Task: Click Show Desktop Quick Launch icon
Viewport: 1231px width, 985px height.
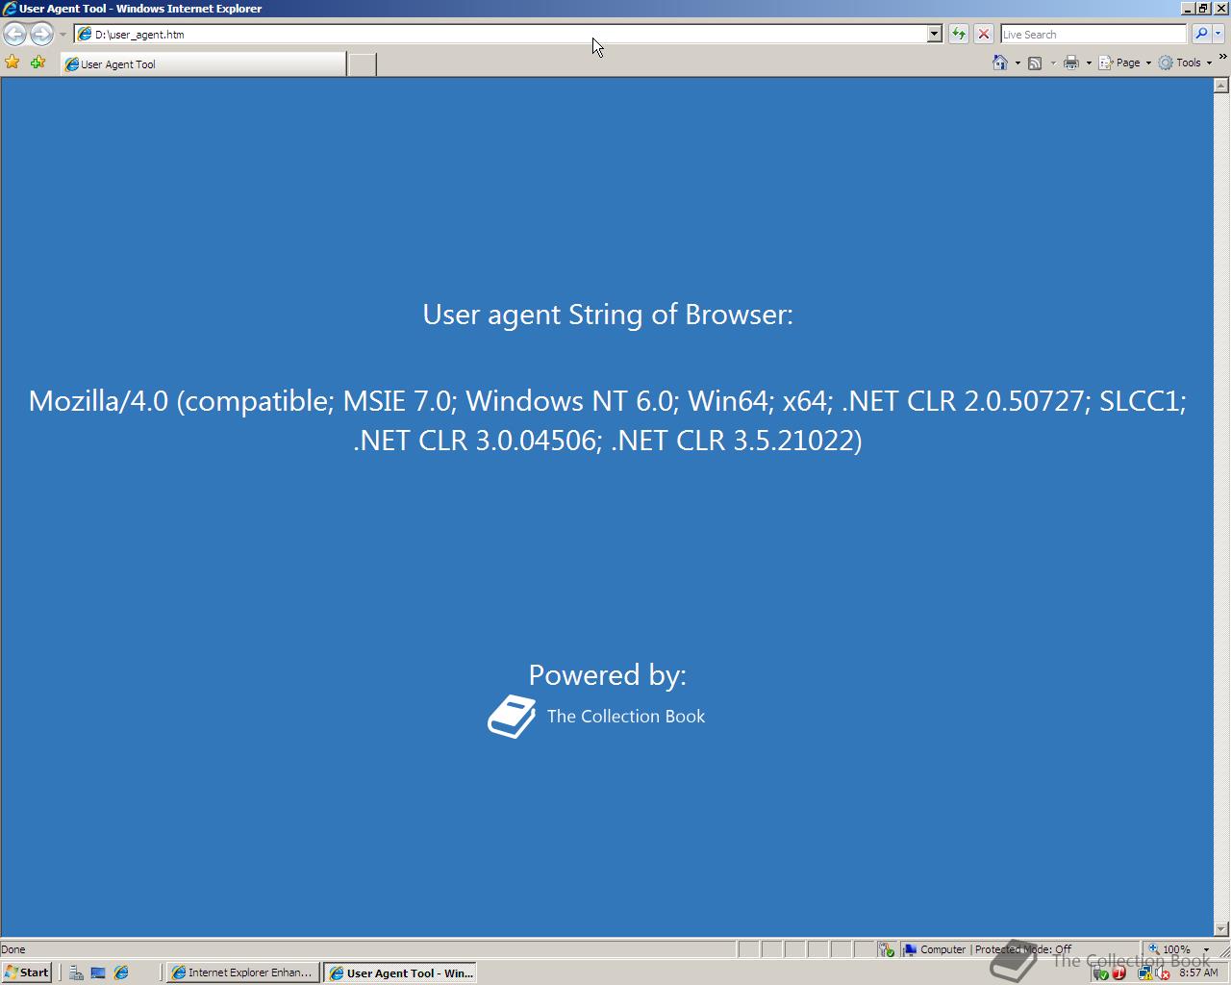Action: [98, 972]
